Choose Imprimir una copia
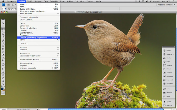The height and width of the screenshot is (110, 177). (38, 68)
